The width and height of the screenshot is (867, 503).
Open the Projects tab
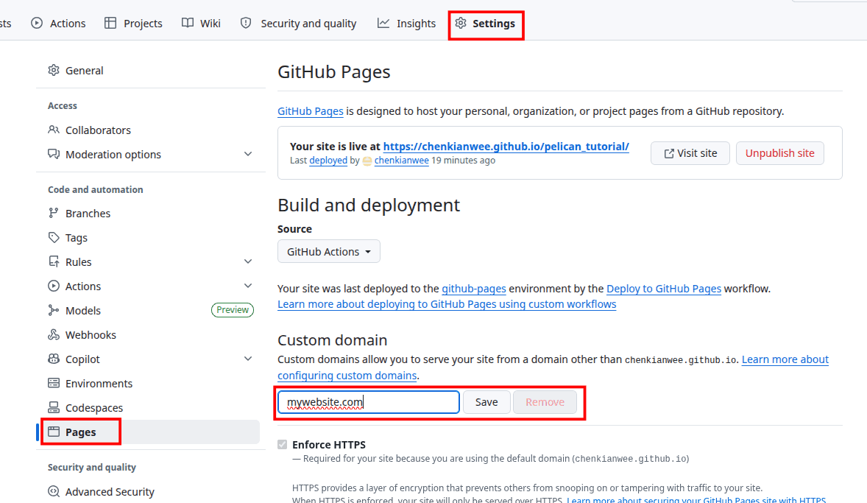[134, 24]
